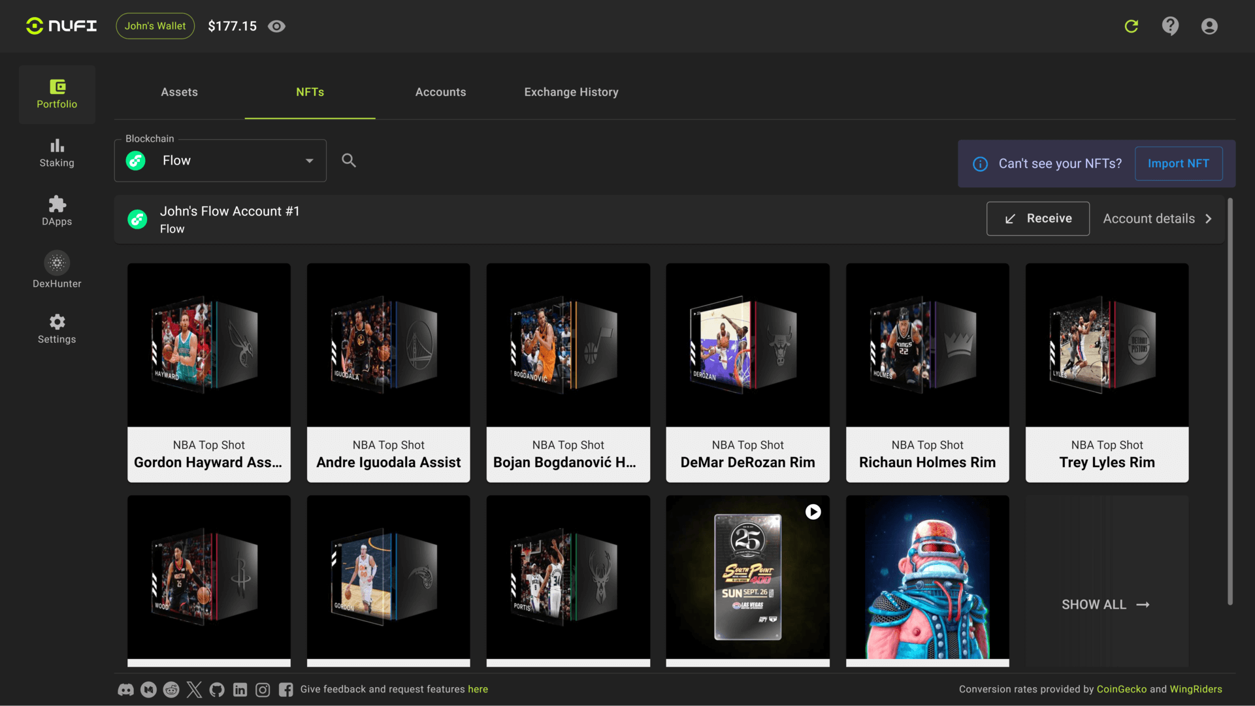
Task: Open the Portis Bucks NFT thumbnail
Action: coord(568,577)
